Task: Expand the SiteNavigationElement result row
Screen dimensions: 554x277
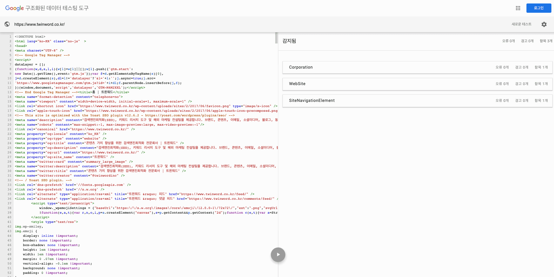Action: (417, 100)
